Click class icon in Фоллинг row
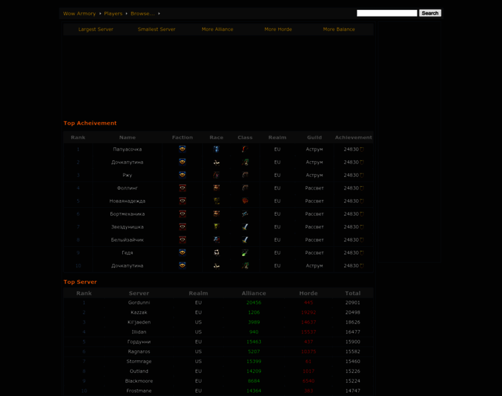 tap(245, 188)
